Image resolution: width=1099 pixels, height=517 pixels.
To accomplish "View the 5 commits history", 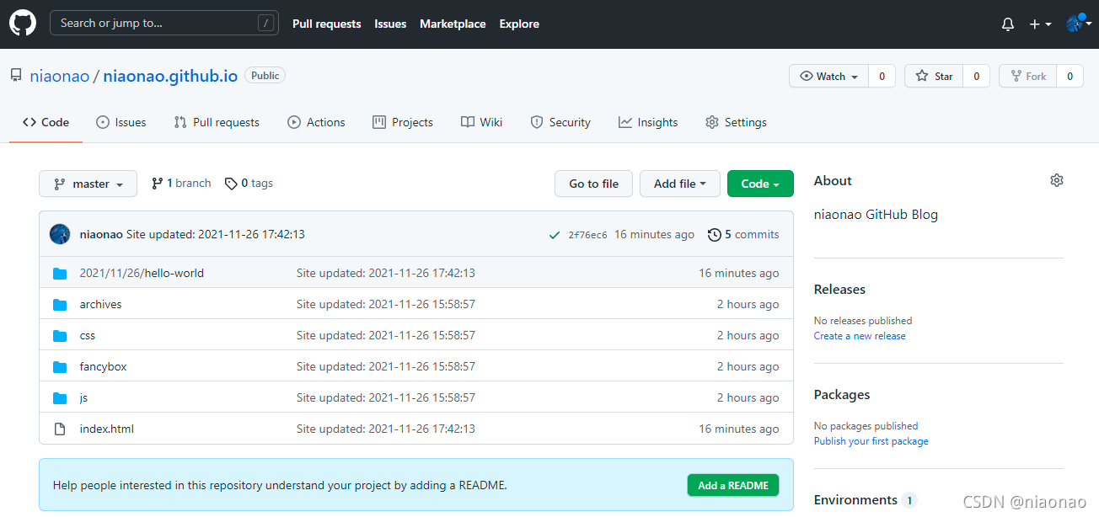I will [x=743, y=235].
